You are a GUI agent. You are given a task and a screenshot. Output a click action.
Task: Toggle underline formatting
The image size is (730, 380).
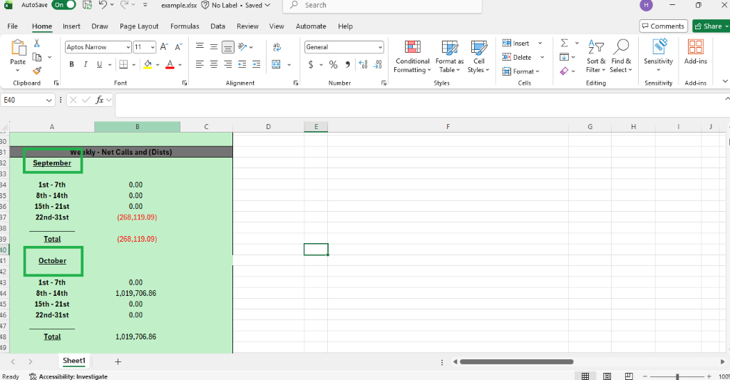[99, 64]
